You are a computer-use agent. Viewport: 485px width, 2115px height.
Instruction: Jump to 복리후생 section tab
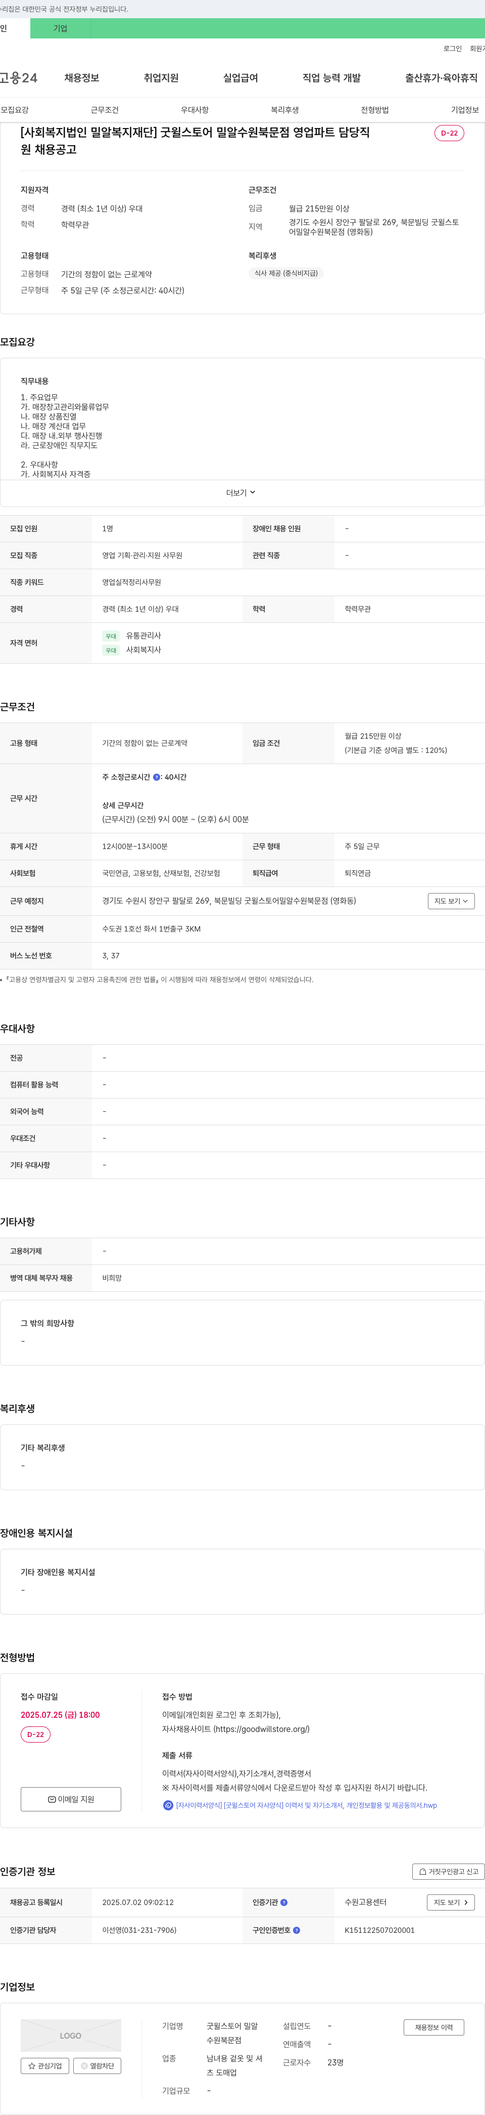285,110
